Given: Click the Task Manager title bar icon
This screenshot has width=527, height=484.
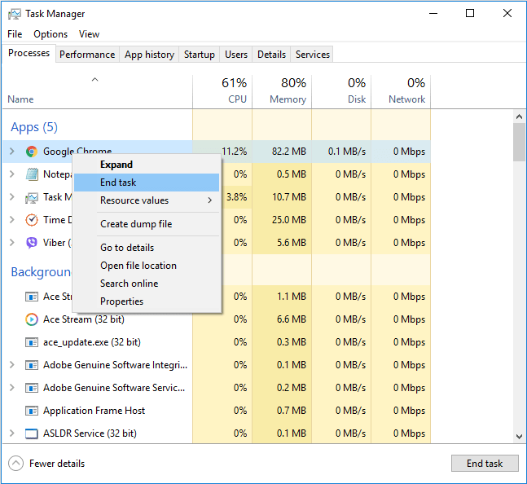Looking at the screenshot, I should click(x=15, y=14).
